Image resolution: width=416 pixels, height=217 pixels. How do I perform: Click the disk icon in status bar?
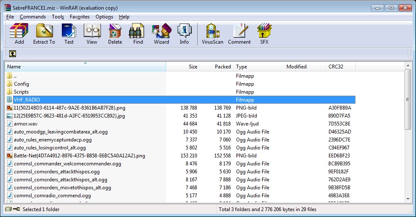[8, 209]
